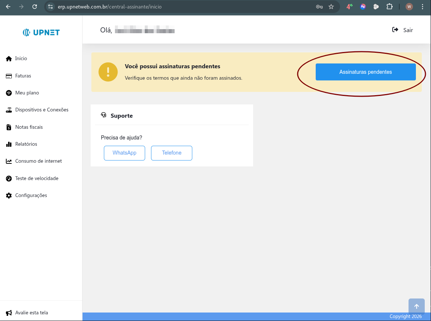Click the Notas fiscais document icon
The image size is (431, 321).
point(8,127)
